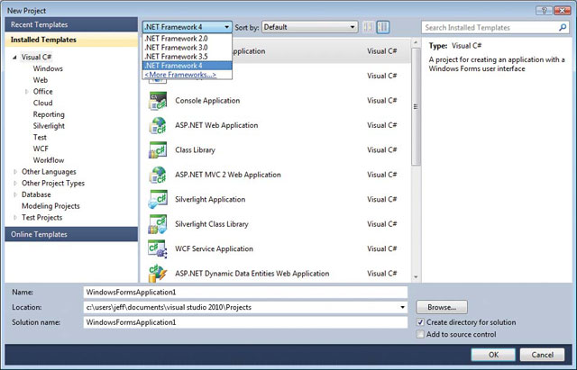
Task: Click the scrollbar down arrow
Action: 416,277
